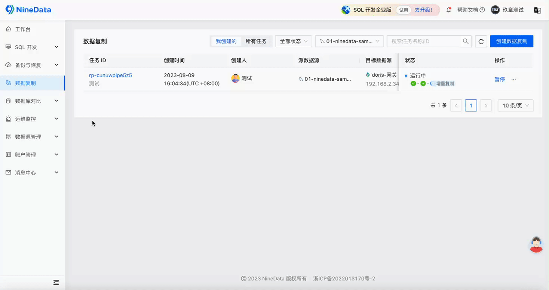
Task: Open the 数据复制 sidebar icon
Action: click(8, 83)
